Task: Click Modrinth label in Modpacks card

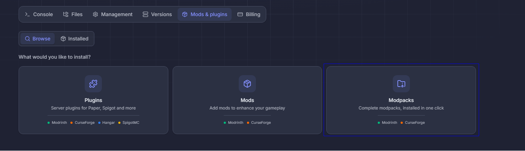Action: pos(390,123)
